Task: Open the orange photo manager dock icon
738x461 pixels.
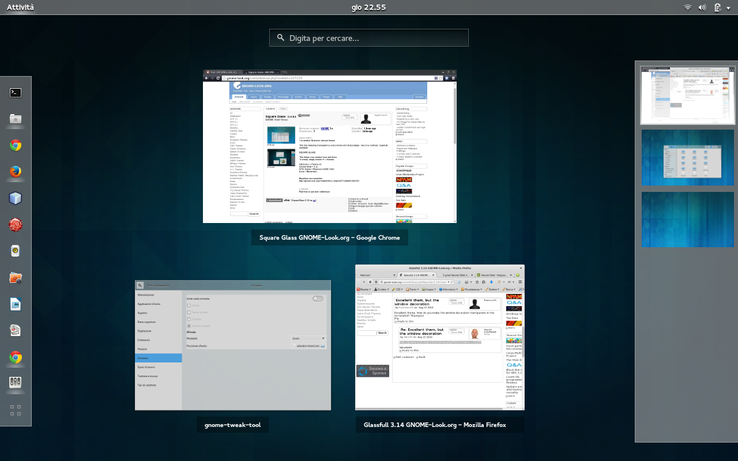Action: click(x=16, y=278)
